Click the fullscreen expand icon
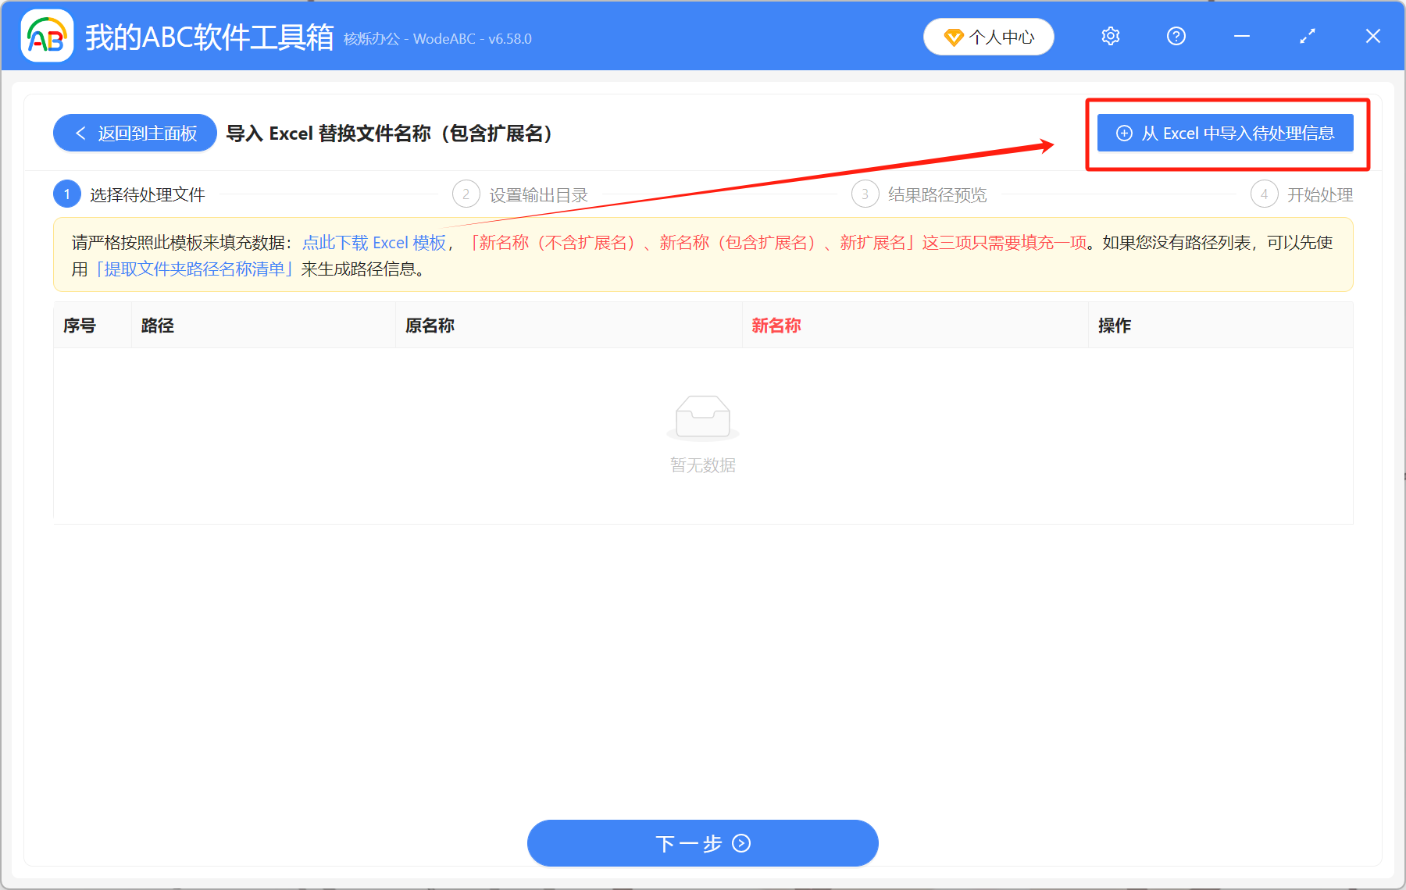Image resolution: width=1406 pixels, height=890 pixels. (1307, 36)
